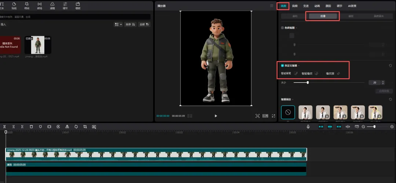Open the view layout grid dropdown

pos(118,25)
